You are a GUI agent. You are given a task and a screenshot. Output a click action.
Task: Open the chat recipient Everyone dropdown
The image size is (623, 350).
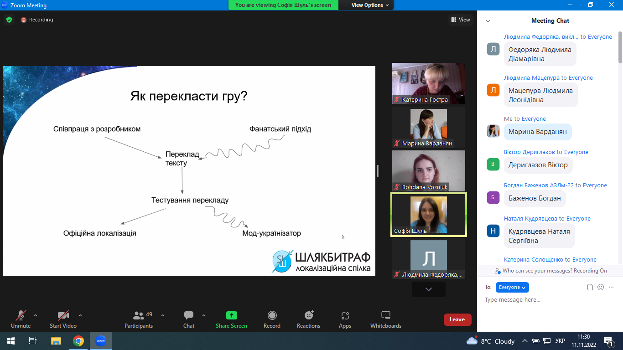(x=512, y=287)
